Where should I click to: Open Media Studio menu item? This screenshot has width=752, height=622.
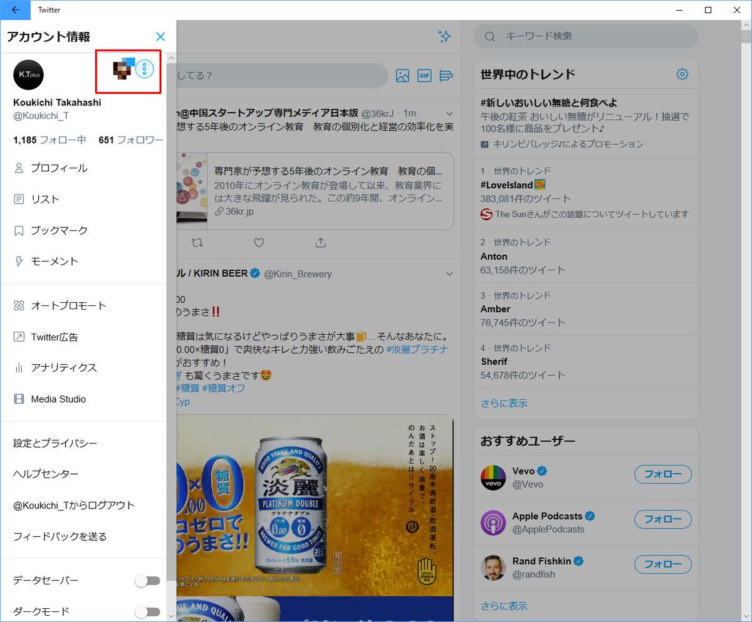click(x=84, y=399)
